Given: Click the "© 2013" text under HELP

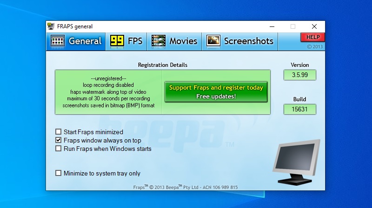Looking at the screenshot, I should click(315, 47).
